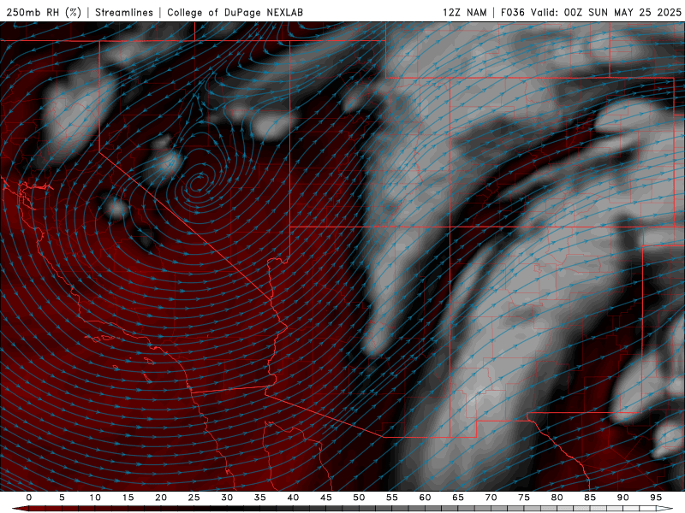Click the colorbar label "70"
685x513 pixels.
pyautogui.click(x=491, y=498)
